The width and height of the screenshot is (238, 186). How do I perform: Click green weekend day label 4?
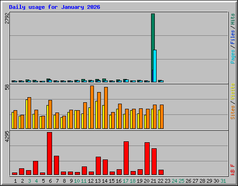pyautogui.click(x=36, y=181)
